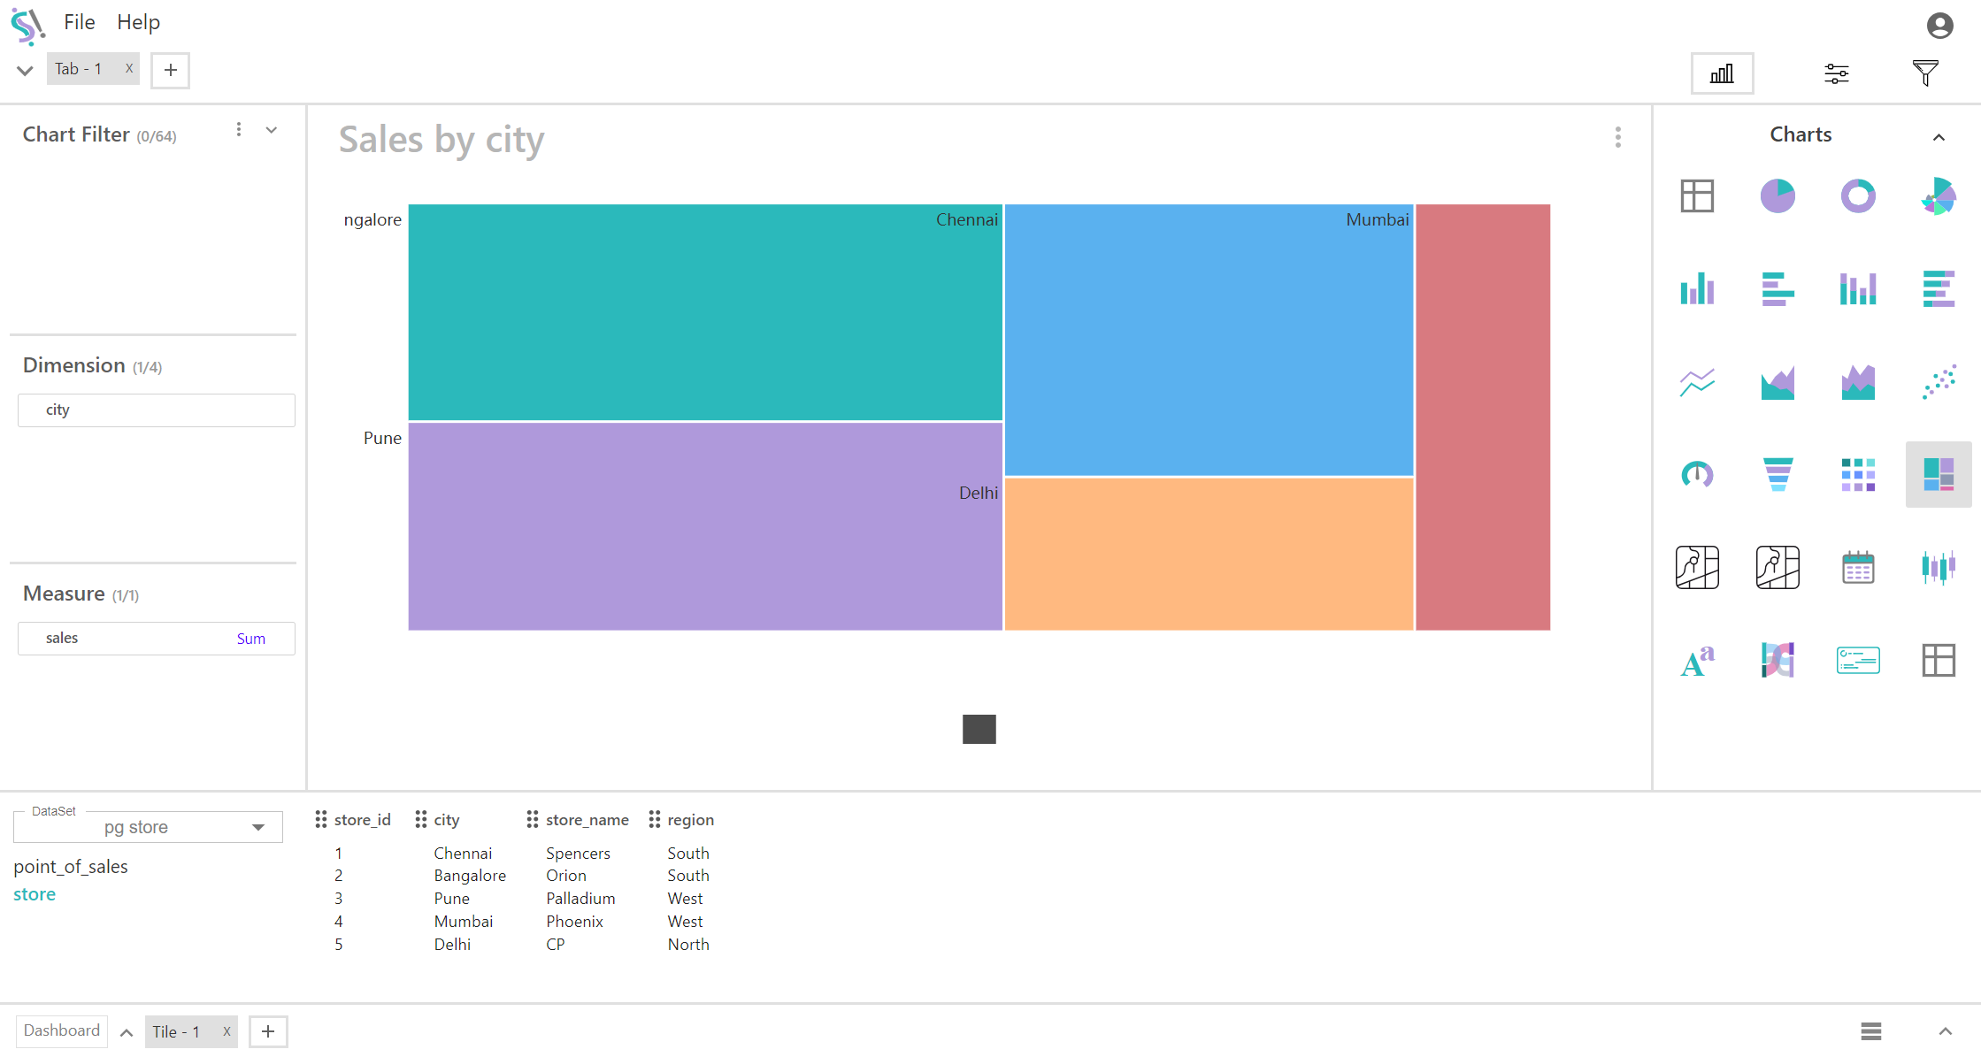Pick the gauge chart icon
The height and width of the screenshot is (1057, 1981).
click(1697, 475)
